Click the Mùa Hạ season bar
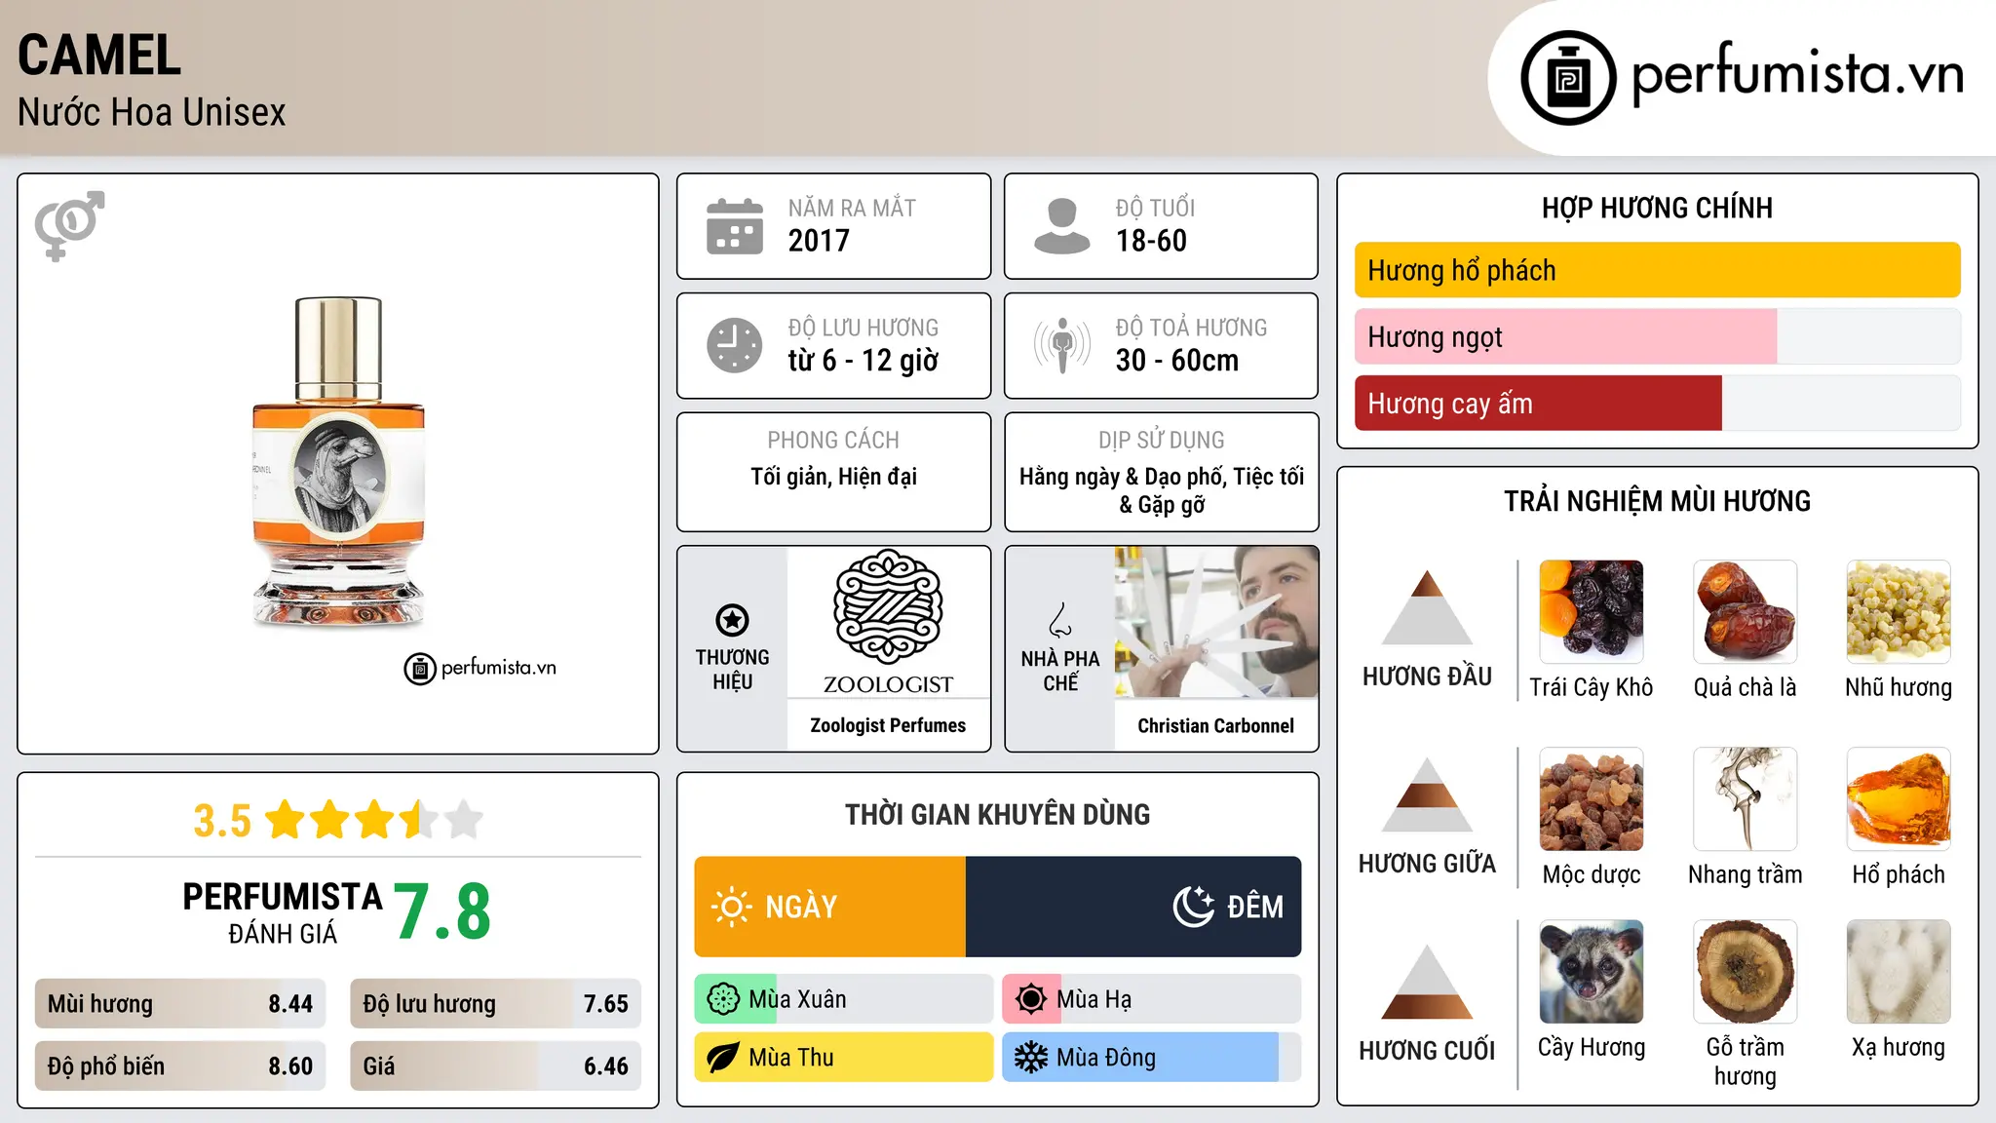 coord(1152,999)
